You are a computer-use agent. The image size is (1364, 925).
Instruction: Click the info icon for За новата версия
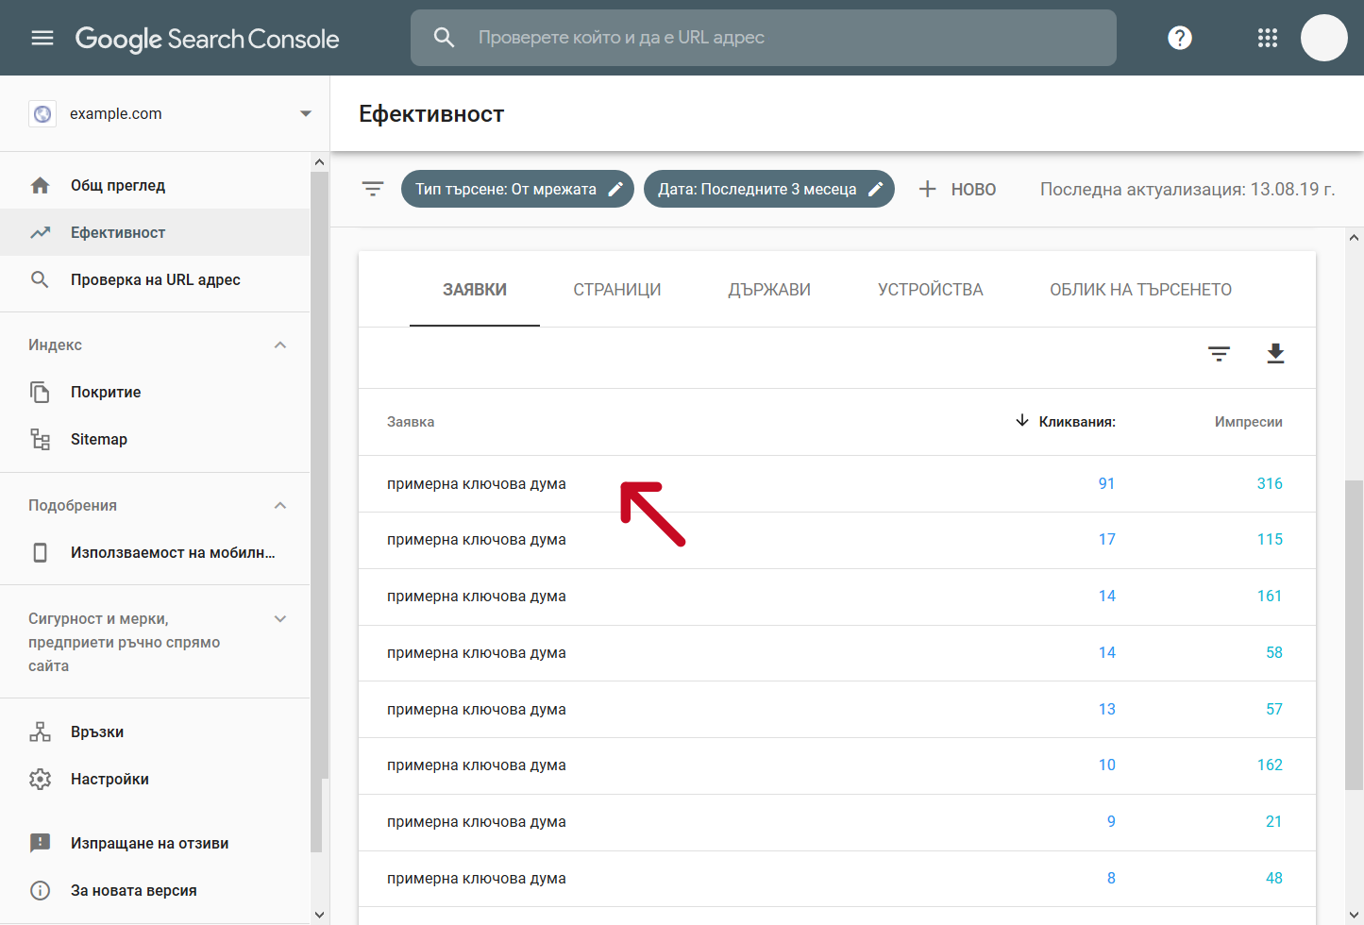pyautogui.click(x=40, y=891)
